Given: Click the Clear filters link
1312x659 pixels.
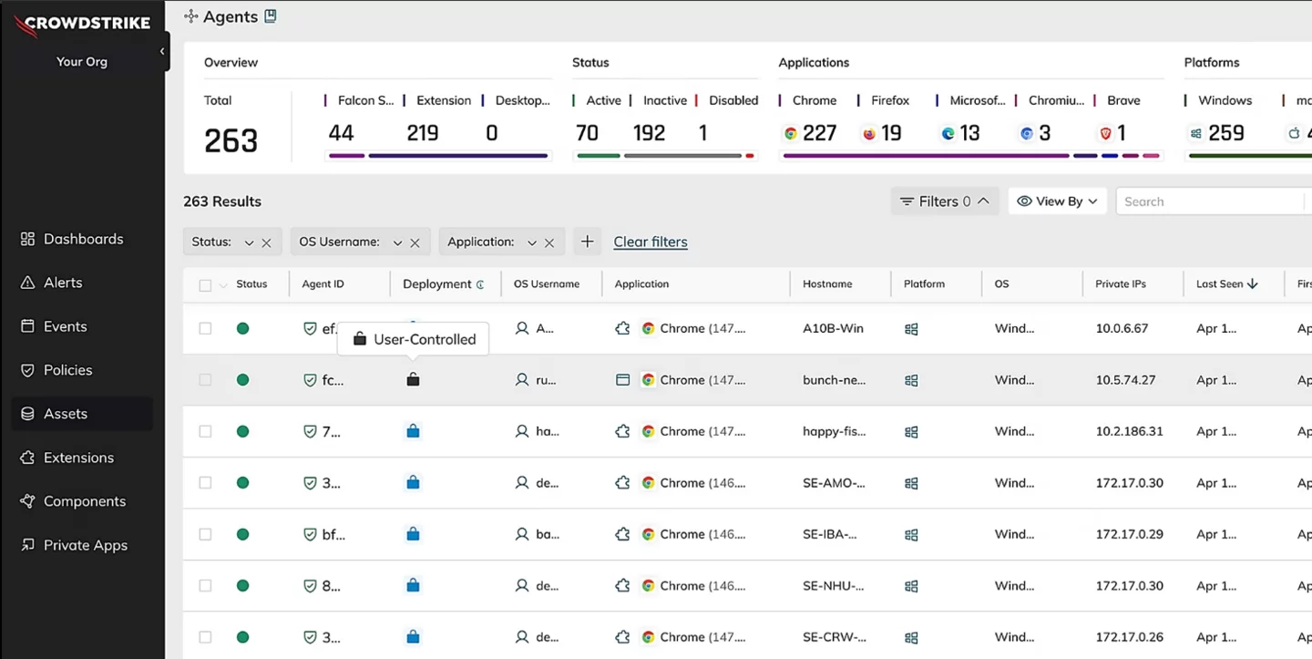Looking at the screenshot, I should (651, 242).
